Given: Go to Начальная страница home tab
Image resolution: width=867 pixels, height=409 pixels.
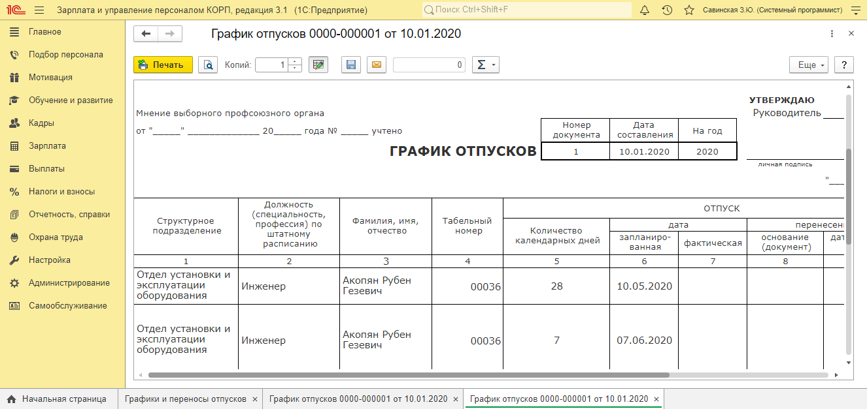Looking at the screenshot, I should coord(57,399).
